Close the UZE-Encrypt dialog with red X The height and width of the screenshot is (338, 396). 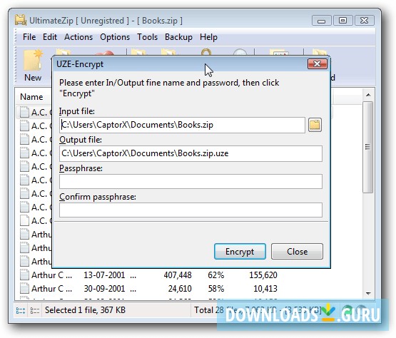(x=318, y=64)
